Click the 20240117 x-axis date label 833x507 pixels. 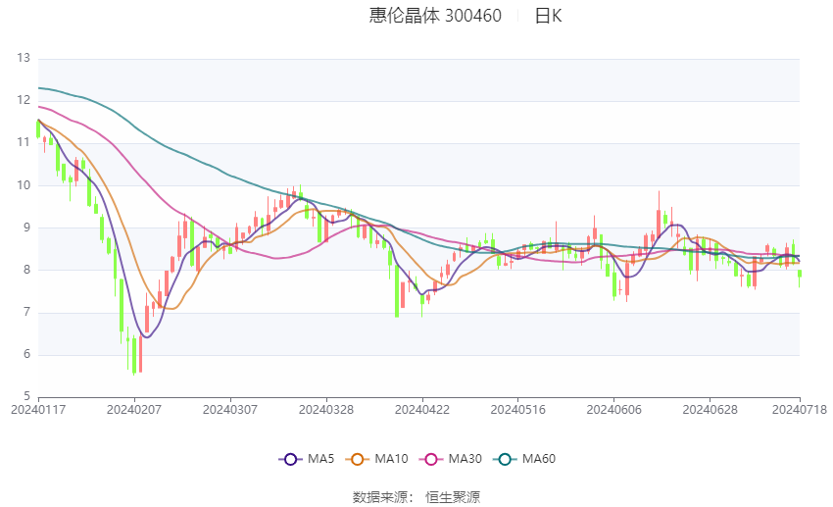coord(38,410)
